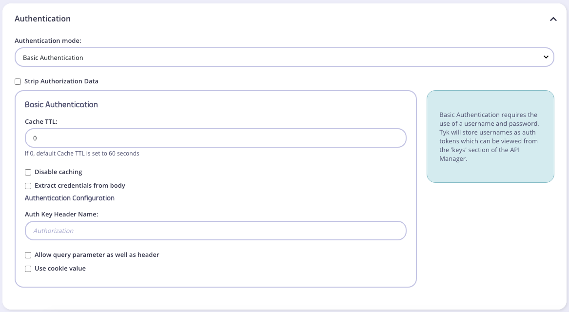Enable the Use cookie value checkbox
569x312 pixels.
(x=28, y=269)
